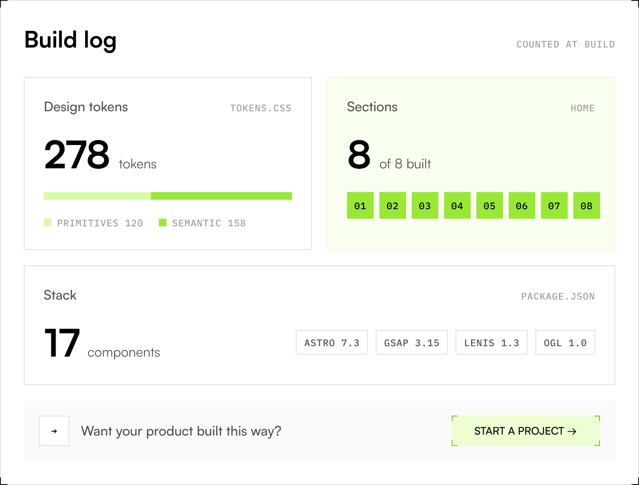Click the ASTRO 7.3 stack tag
Viewport: 639px width, 485px height.
[332, 342]
